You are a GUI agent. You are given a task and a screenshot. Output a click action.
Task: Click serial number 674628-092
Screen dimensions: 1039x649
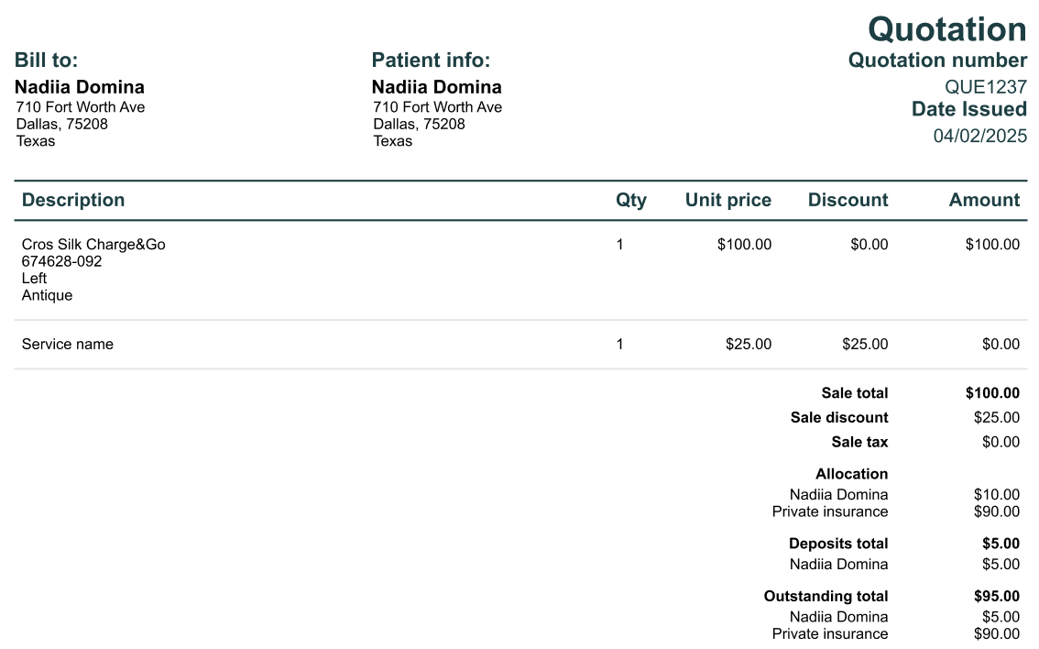pyautogui.click(x=61, y=261)
